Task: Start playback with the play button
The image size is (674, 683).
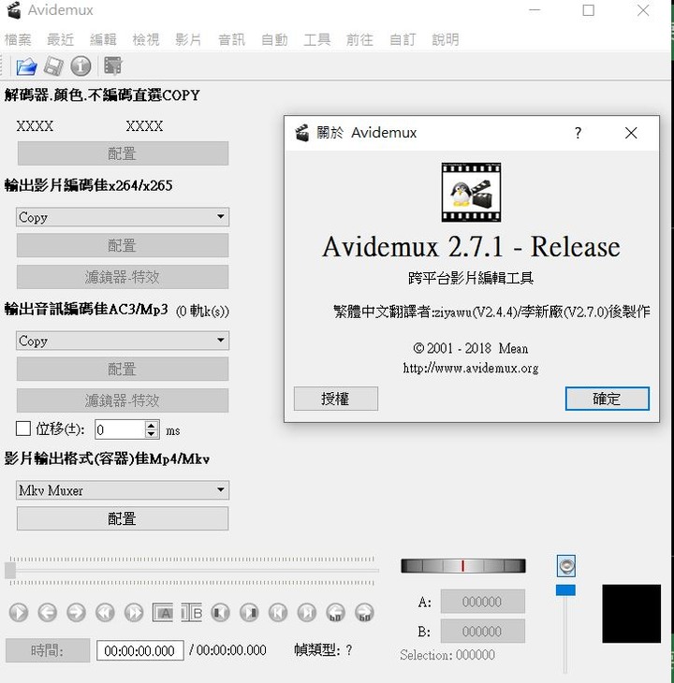Action: [19, 613]
